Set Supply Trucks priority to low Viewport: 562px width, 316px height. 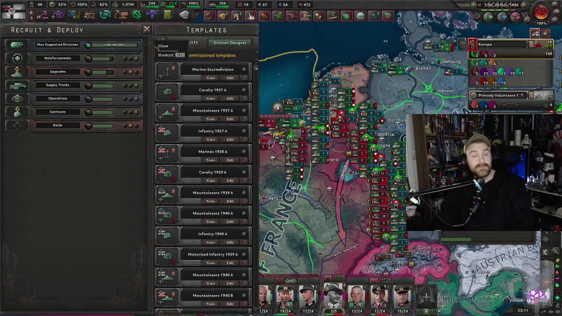(x=125, y=86)
